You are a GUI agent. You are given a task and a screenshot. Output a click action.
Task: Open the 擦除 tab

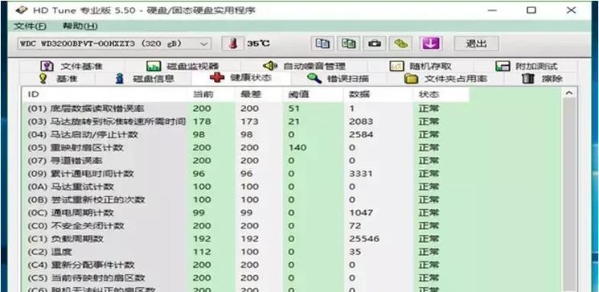pos(543,79)
